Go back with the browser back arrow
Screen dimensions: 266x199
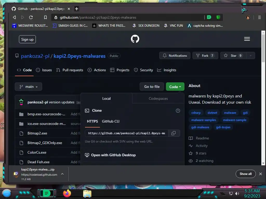15,17
